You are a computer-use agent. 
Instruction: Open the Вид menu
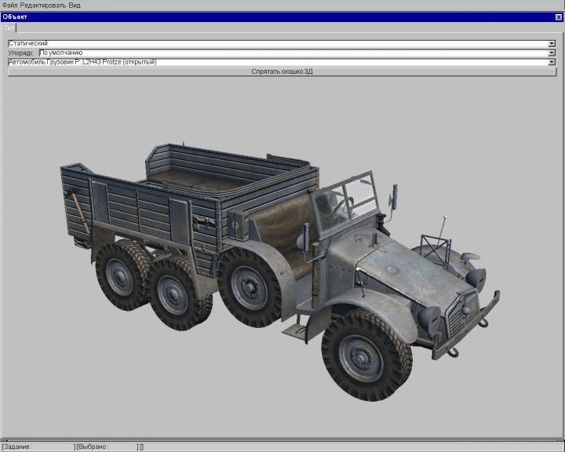[x=75, y=5]
